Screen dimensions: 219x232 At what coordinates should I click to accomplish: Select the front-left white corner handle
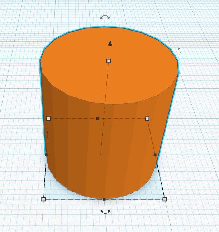tap(43, 199)
